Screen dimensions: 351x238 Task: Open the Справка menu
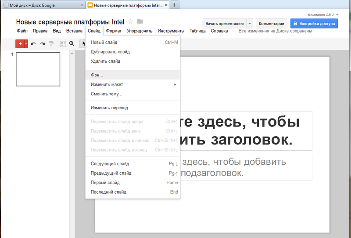click(219, 31)
